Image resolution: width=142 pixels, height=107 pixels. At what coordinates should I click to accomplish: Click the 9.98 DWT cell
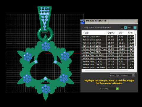pos(122,55)
